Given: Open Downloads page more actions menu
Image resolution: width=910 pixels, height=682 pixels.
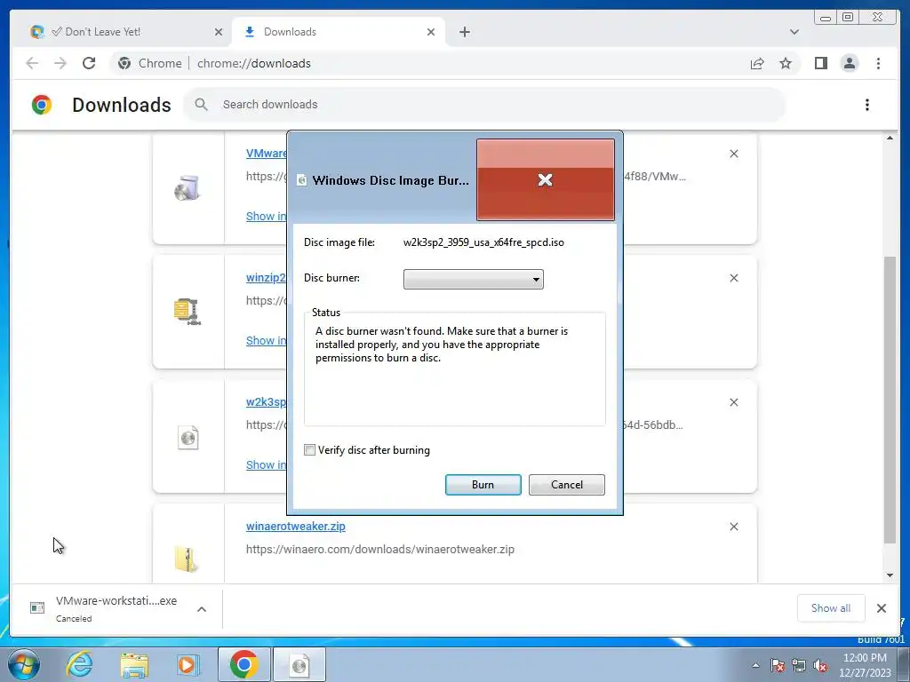Looking at the screenshot, I should coord(867,105).
